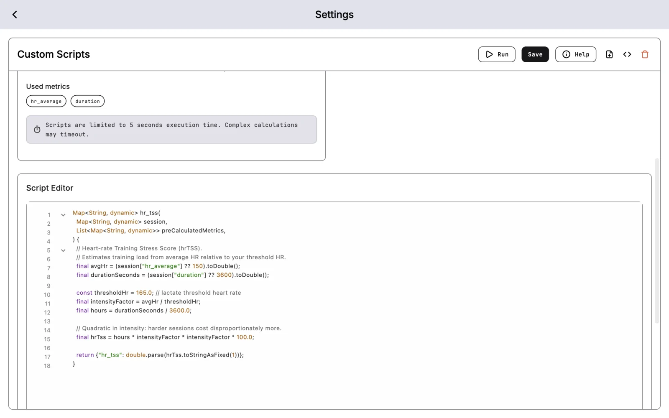Click the 'Map<String, dynamic> session' parameter line
Screen dimensions: 669x418
pyautogui.click(x=121, y=222)
